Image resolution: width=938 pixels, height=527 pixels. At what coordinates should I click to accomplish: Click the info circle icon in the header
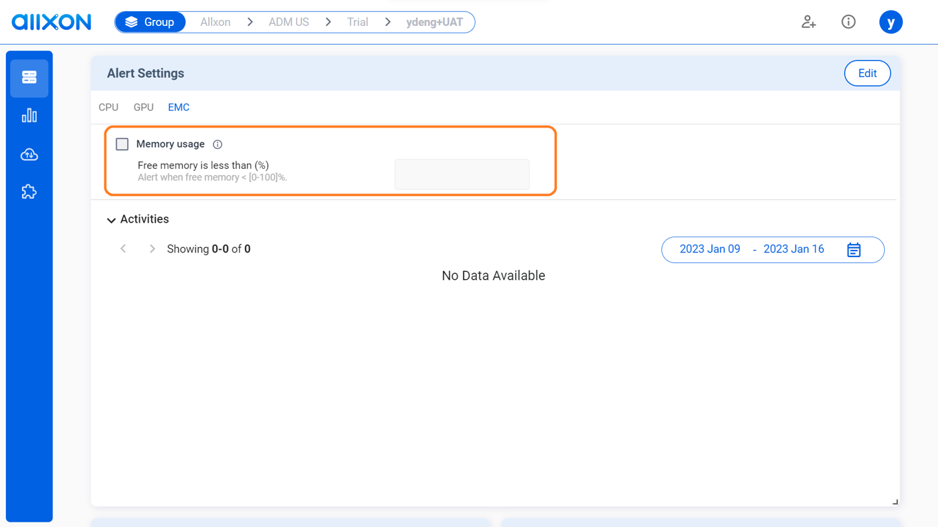(848, 22)
